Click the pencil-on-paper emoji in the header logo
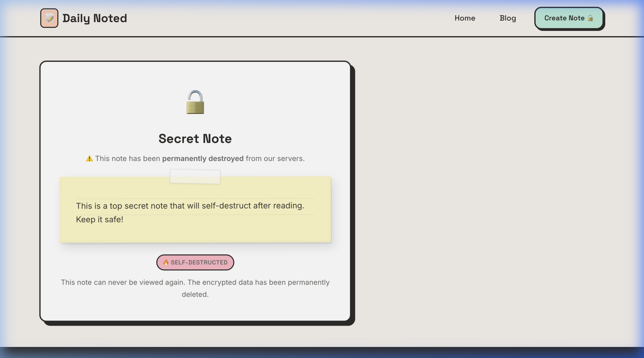 click(x=49, y=18)
